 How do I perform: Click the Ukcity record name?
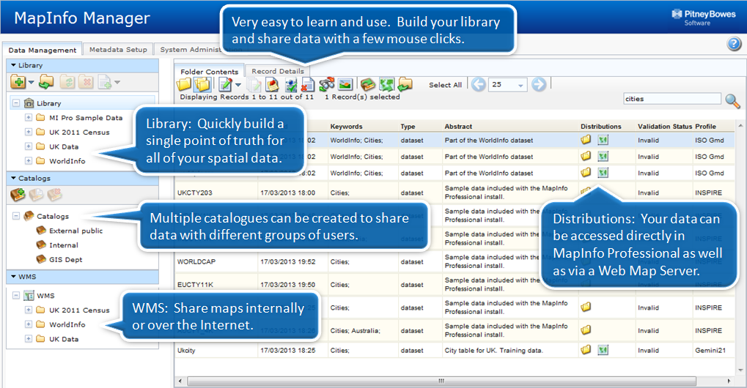pyautogui.click(x=186, y=351)
